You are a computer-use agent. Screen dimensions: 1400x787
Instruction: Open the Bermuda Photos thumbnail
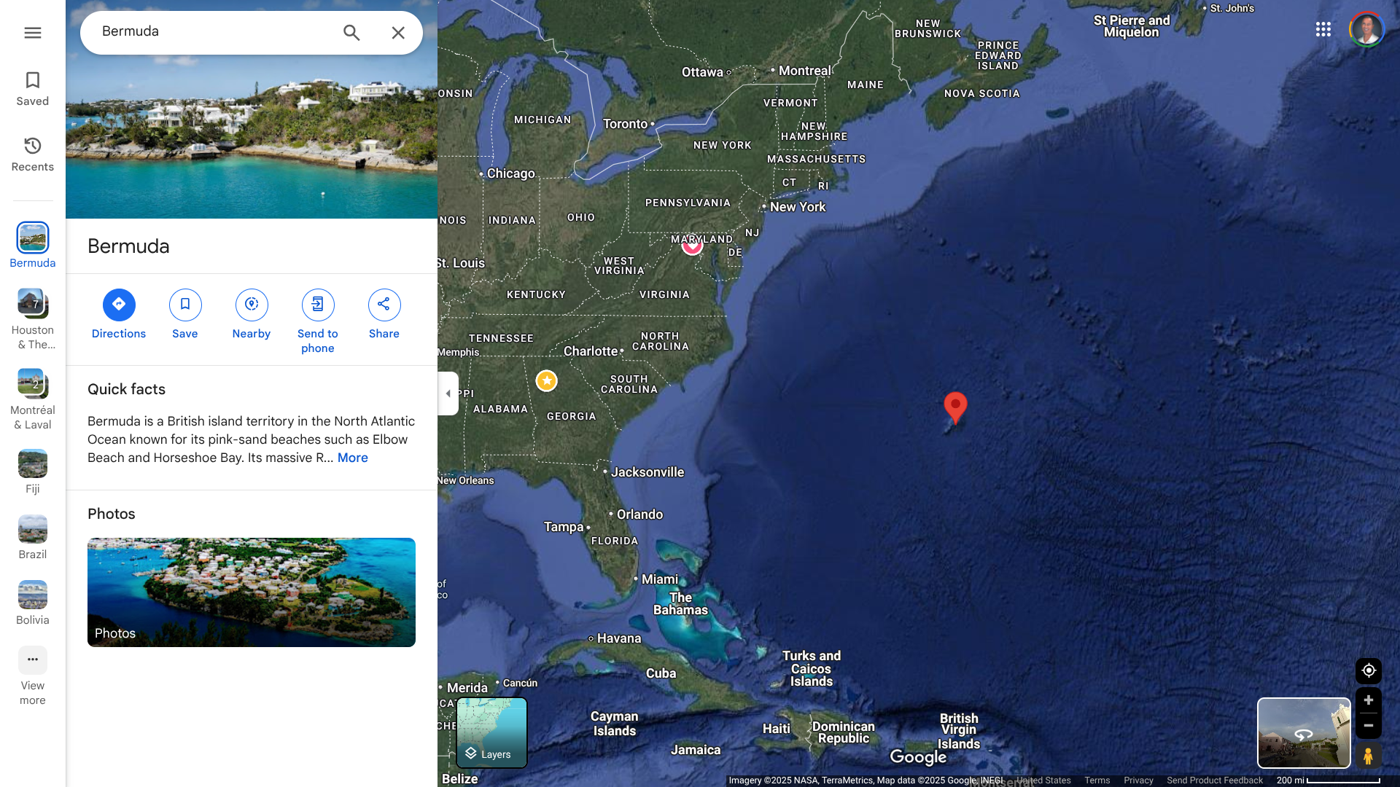[x=252, y=592]
